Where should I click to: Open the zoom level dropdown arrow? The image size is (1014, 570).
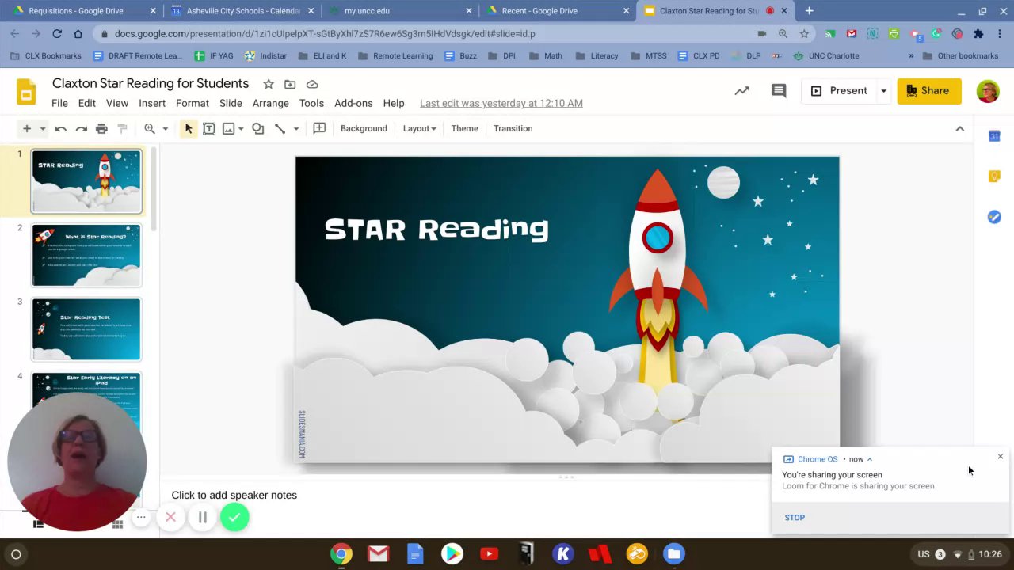pyautogui.click(x=165, y=128)
